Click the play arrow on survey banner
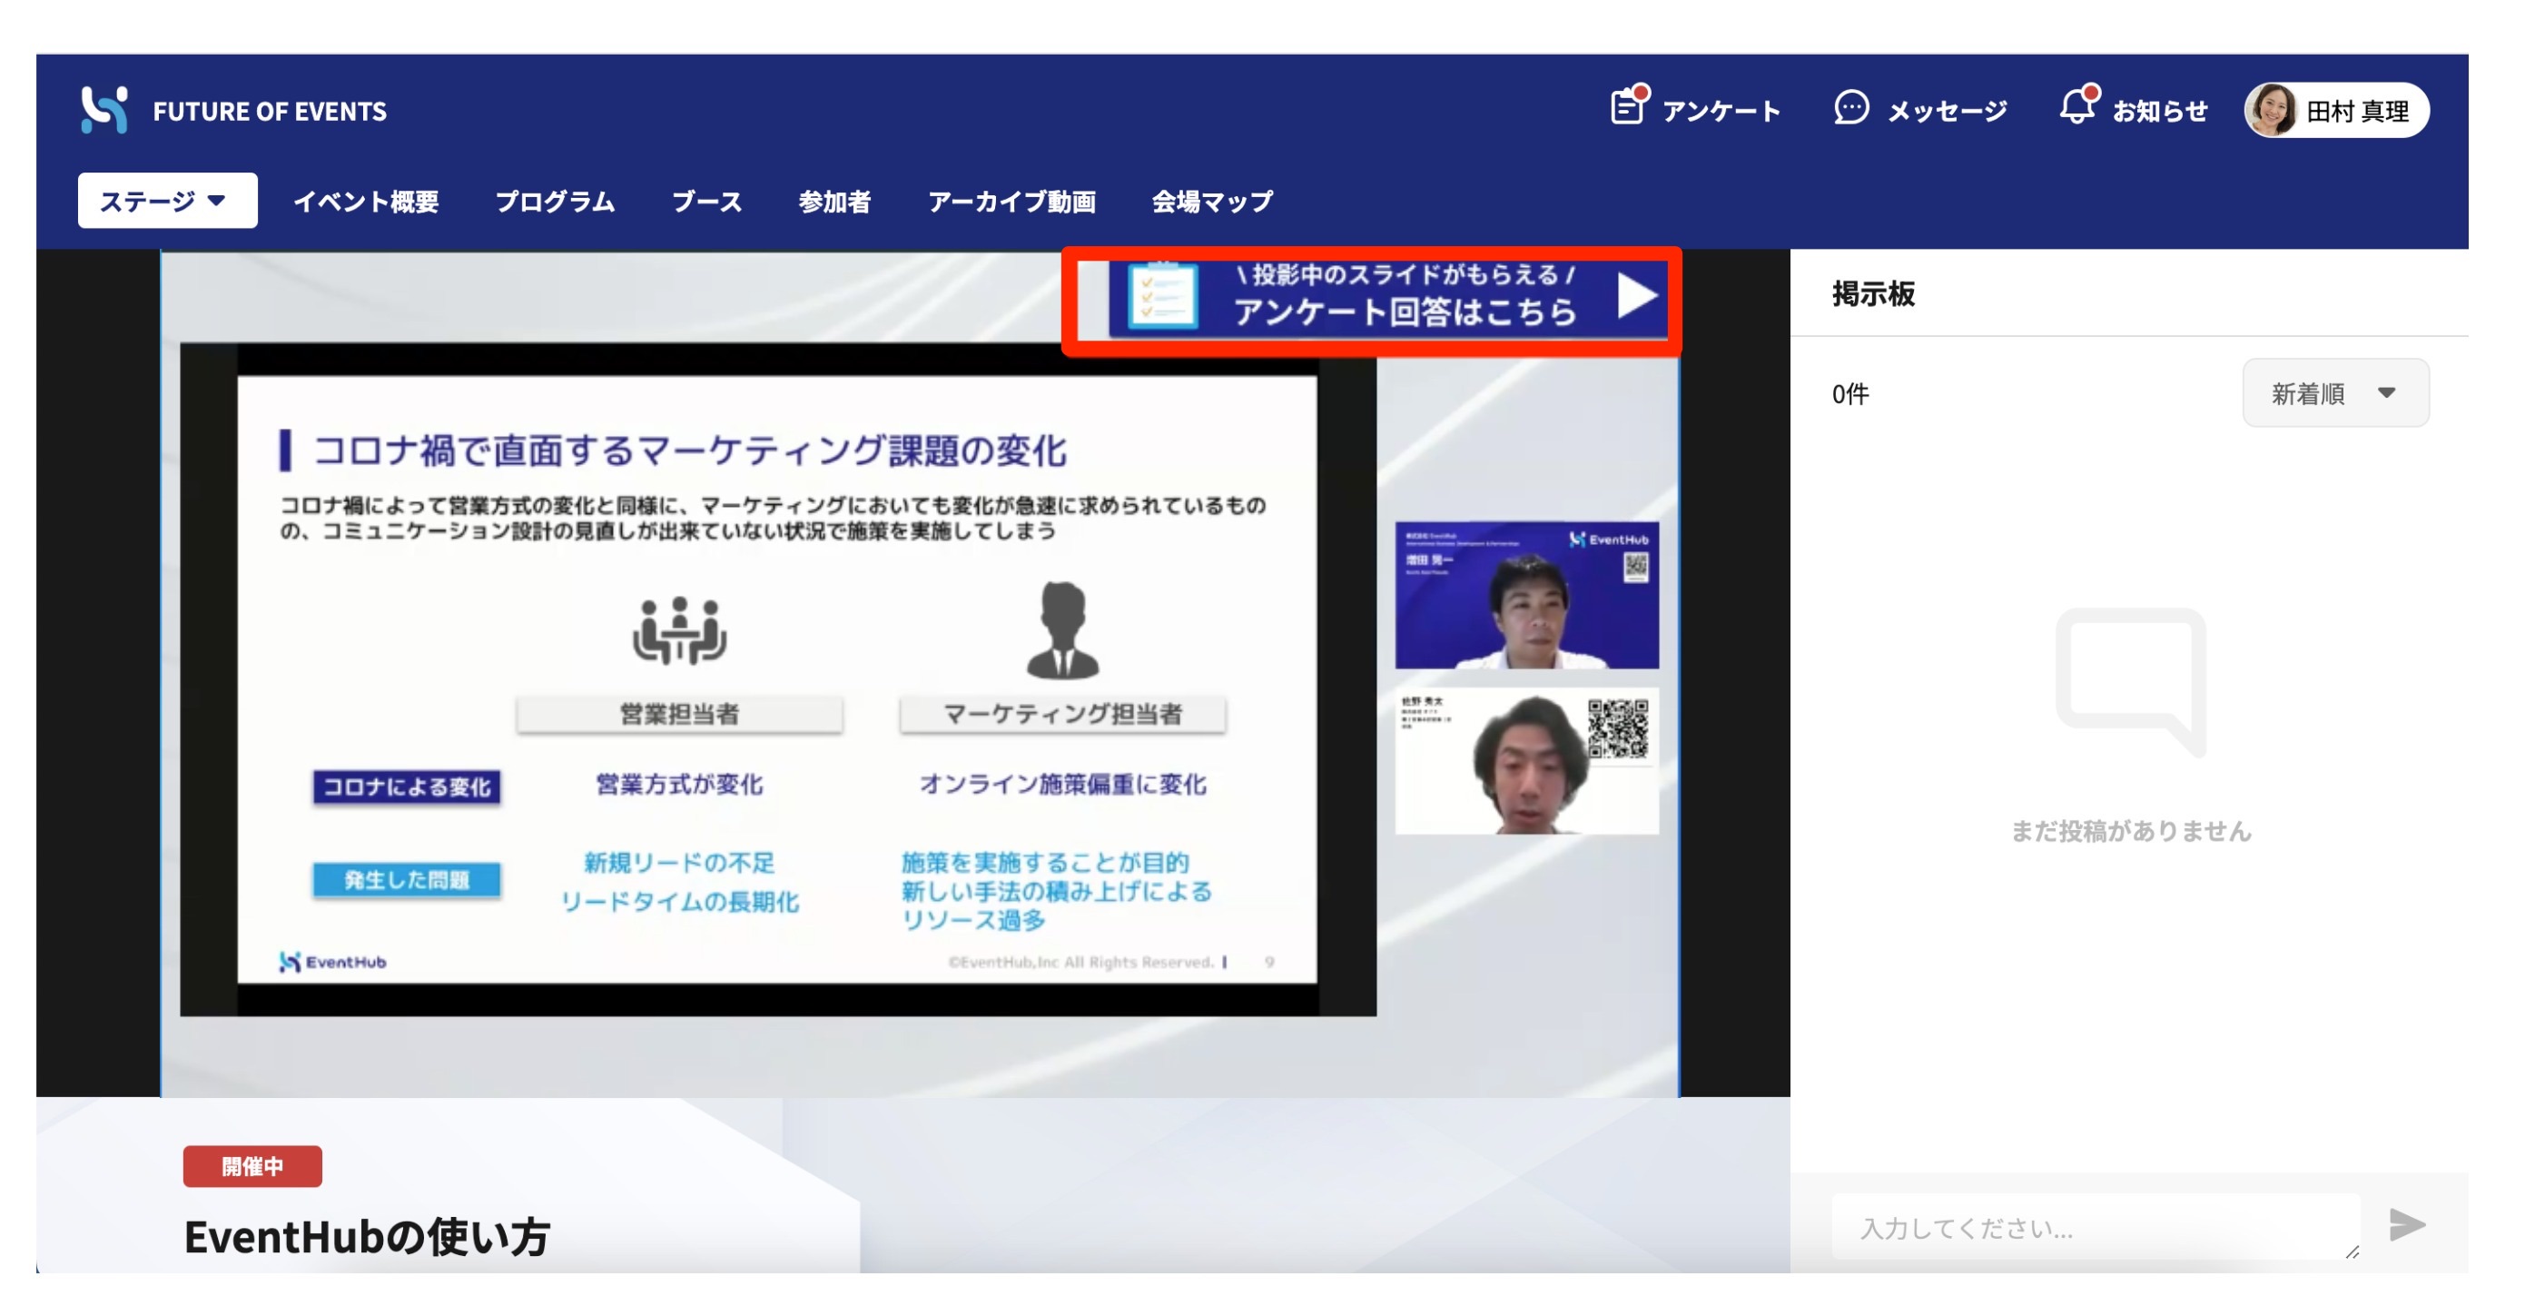Image resolution: width=2525 pixels, height=1306 pixels. [x=1636, y=296]
